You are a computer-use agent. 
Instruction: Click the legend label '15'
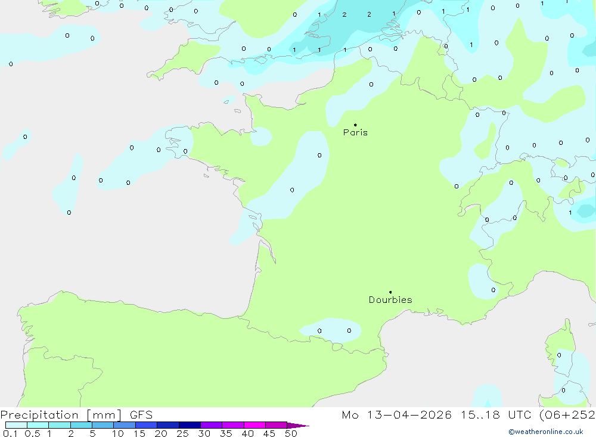[x=139, y=433]
